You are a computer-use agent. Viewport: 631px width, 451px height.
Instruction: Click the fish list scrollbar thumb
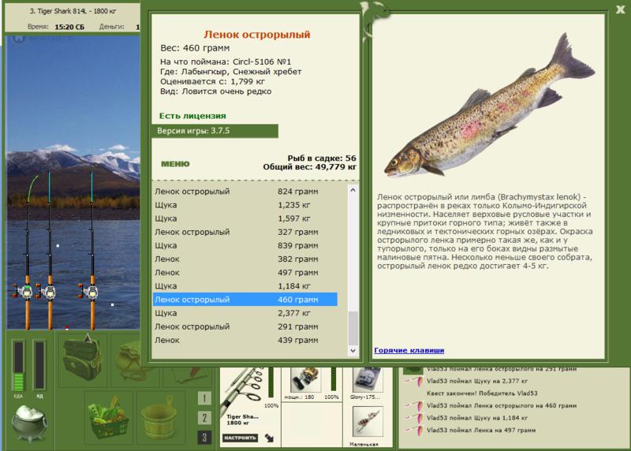tap(353, 328)
